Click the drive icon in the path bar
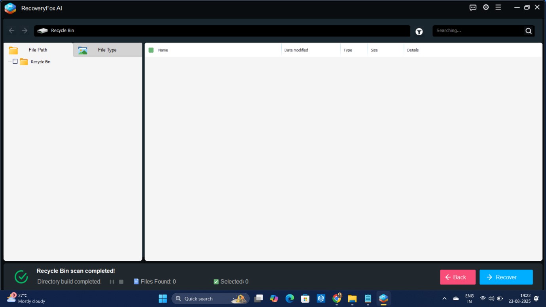The height and width of the screenshot is (307, 546). coord(42,30)
